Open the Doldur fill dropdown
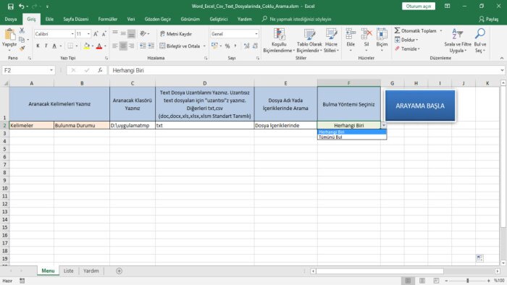The width and height of the screenshot is (507, 285). [x=406, y=40]
